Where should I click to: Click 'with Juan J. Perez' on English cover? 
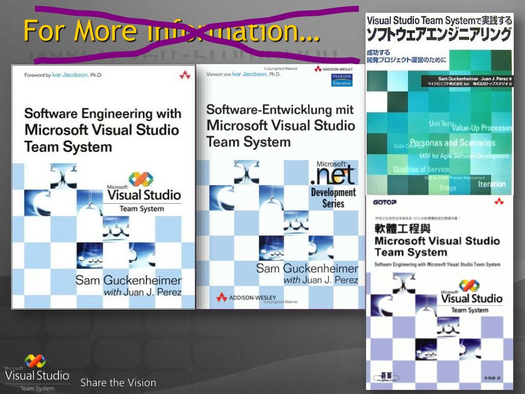(x=143, y=292)
